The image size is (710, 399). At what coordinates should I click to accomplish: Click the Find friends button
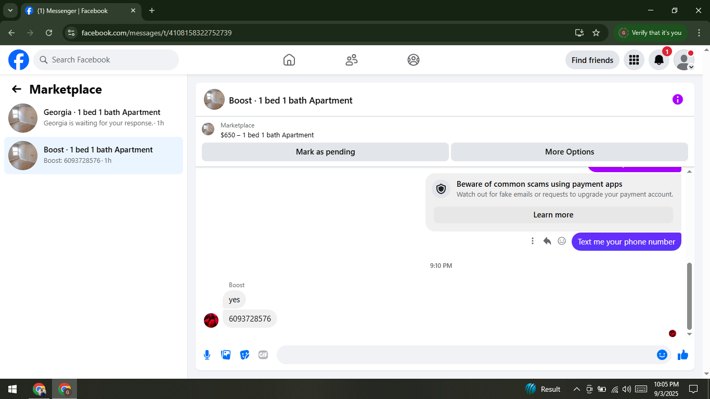tap(592, 60)
